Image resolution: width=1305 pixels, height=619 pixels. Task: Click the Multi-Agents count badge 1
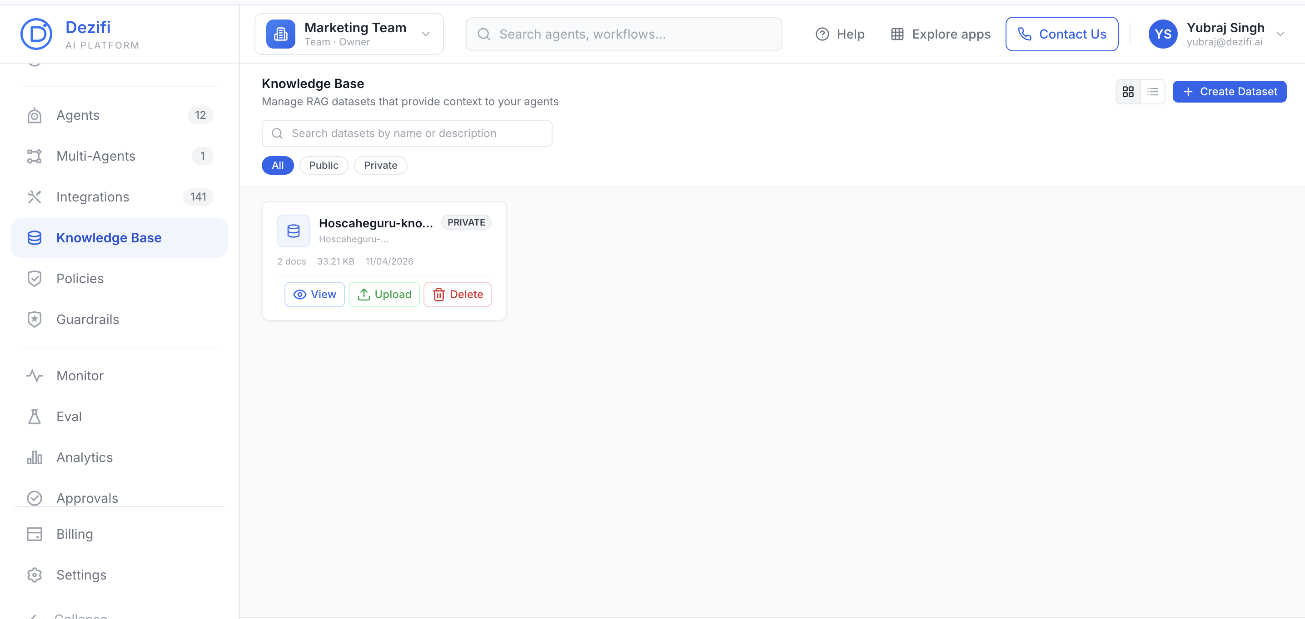coord(203,157)
